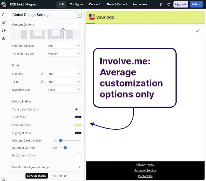Open the settings gear sidebar icon
Image resolution: width=206 pixels, height=181 pixels.
click(4, 39)
